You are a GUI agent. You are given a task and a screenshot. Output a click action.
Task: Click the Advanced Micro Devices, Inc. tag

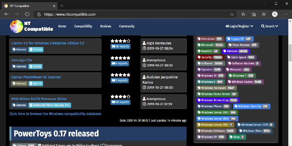[x=50, y=105]
